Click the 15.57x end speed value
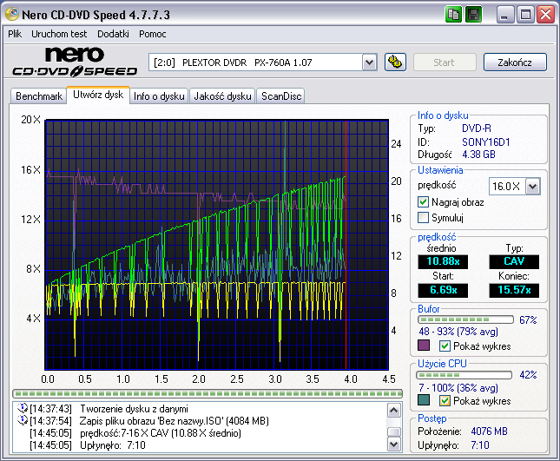This screenshot has width=560, height=461. click(x=514, y=290)
